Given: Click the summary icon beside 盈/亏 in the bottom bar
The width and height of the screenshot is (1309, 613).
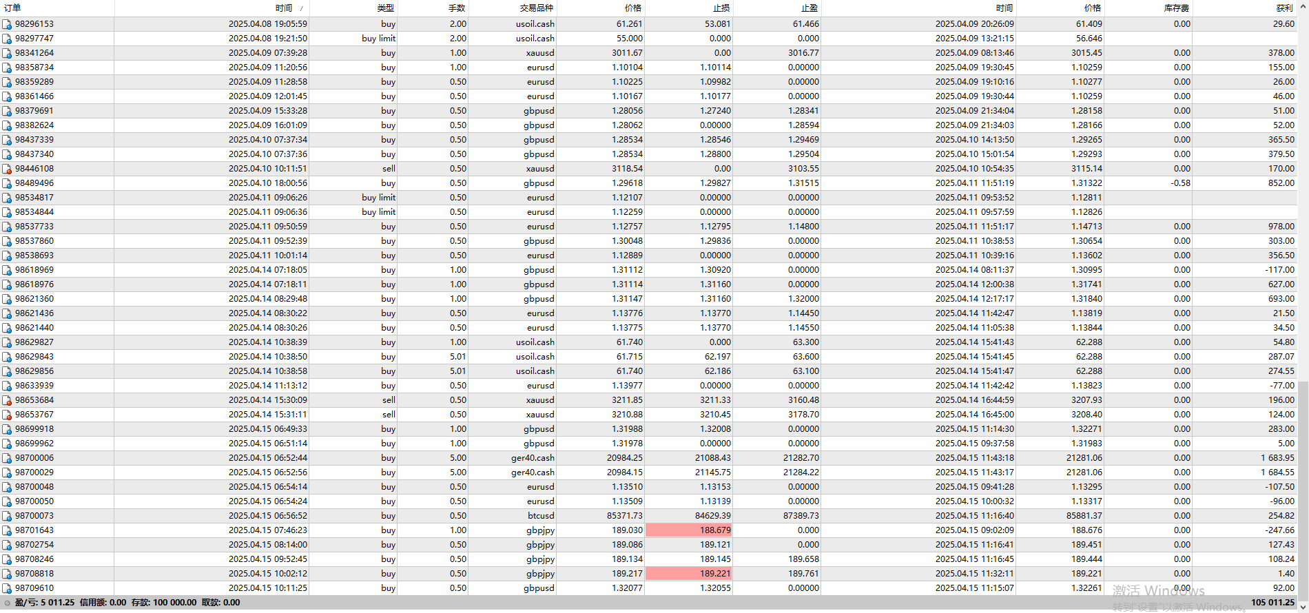Looking at the screenshot, I should pos(8,603).
